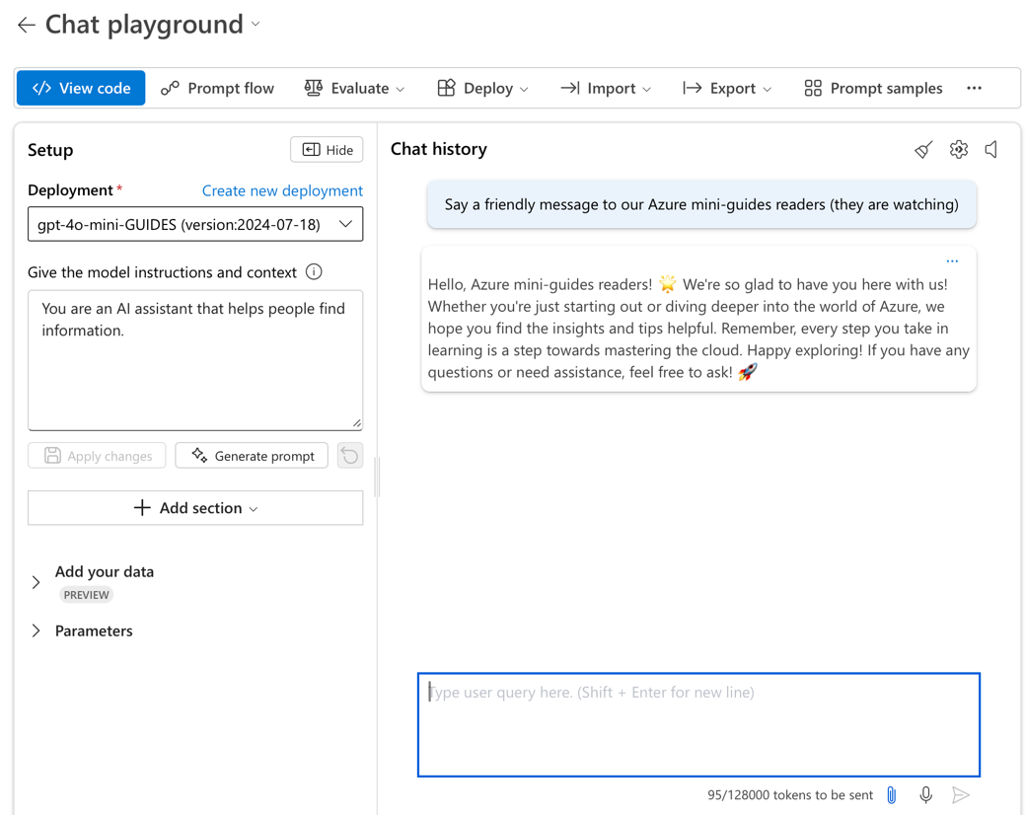
Task: Expand the Add your data section
Action: click(37, 582)
